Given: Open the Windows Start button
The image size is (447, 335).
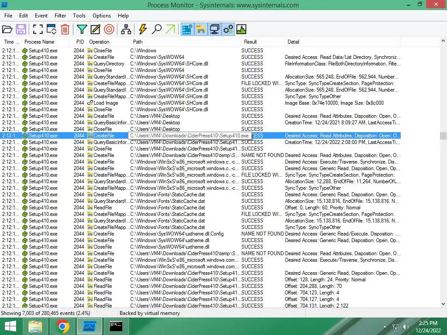Looking at the screenshot, I should pos(10,326).
